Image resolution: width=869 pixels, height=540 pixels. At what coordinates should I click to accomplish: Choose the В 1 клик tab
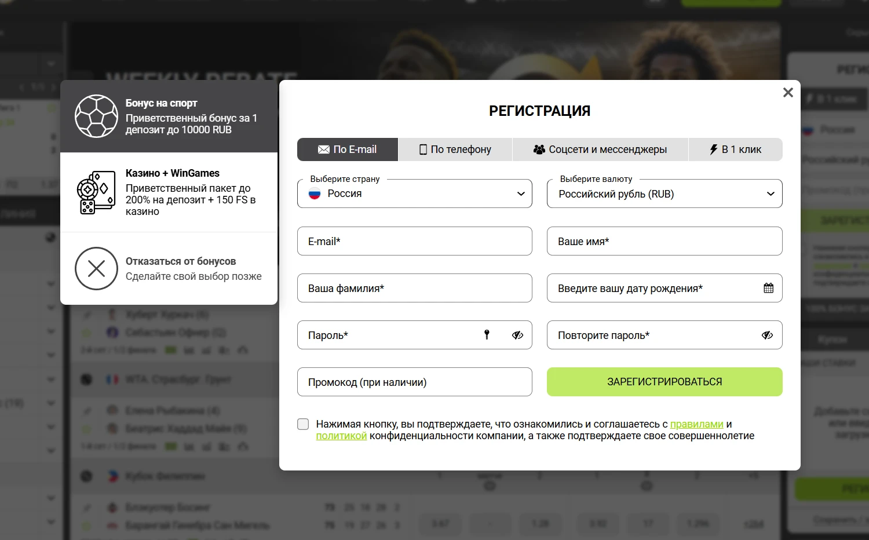click(735, 149)
